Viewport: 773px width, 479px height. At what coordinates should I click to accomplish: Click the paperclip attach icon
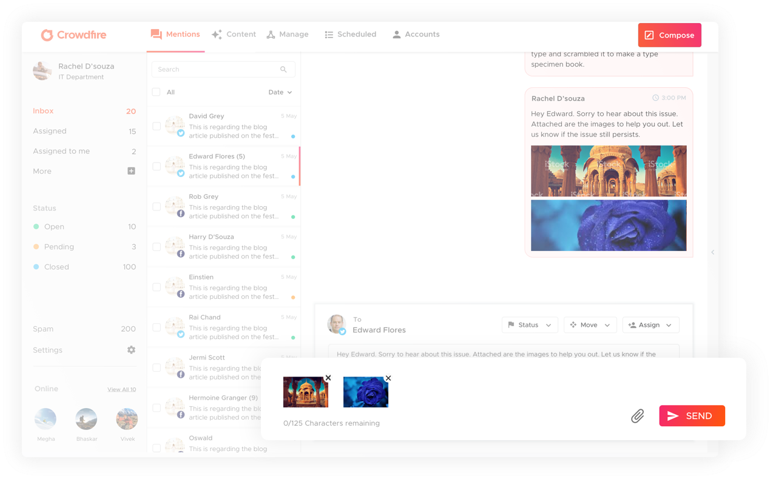click(637, 416)
